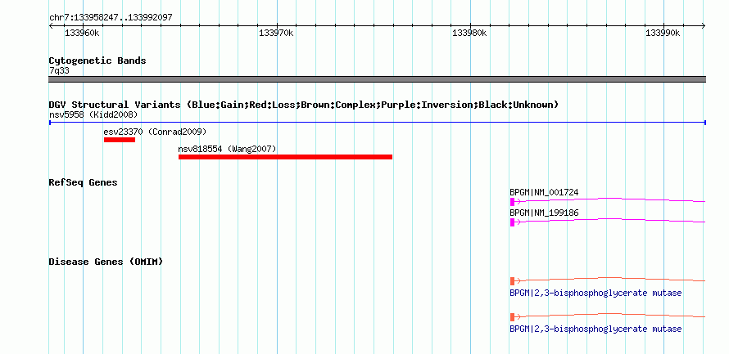This screenshot has height=354, width=729.
Task: Click the chr7:133958247..133992097 coordinate label
Action: (x=111, y=18)
